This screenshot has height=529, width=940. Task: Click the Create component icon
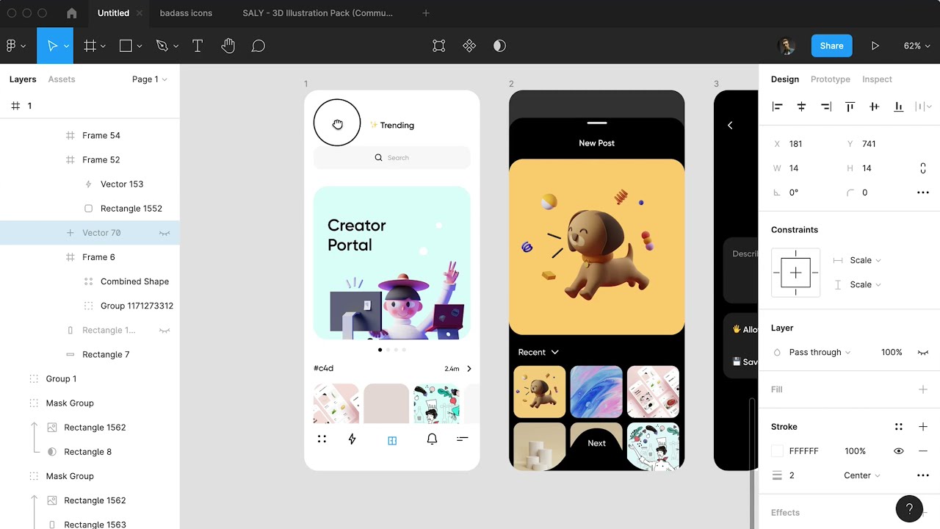(x=469, y=46)
